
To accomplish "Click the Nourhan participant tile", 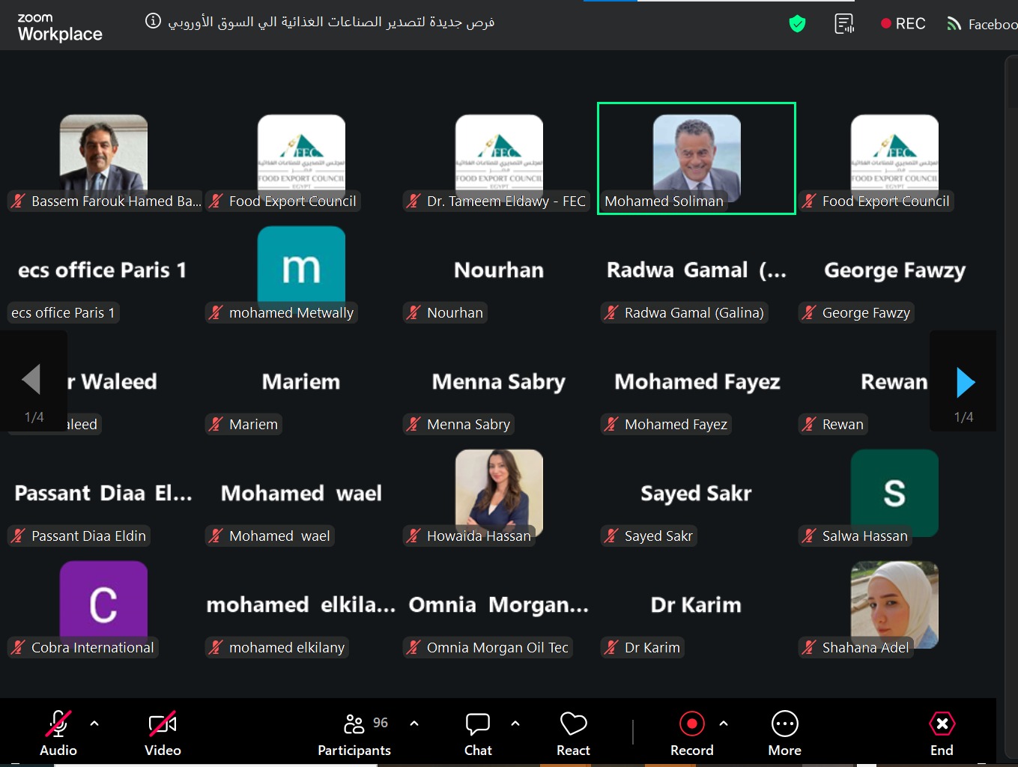I will click(x=499, y=270).
